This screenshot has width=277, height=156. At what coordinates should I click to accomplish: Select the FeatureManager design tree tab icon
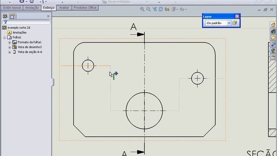5,16
